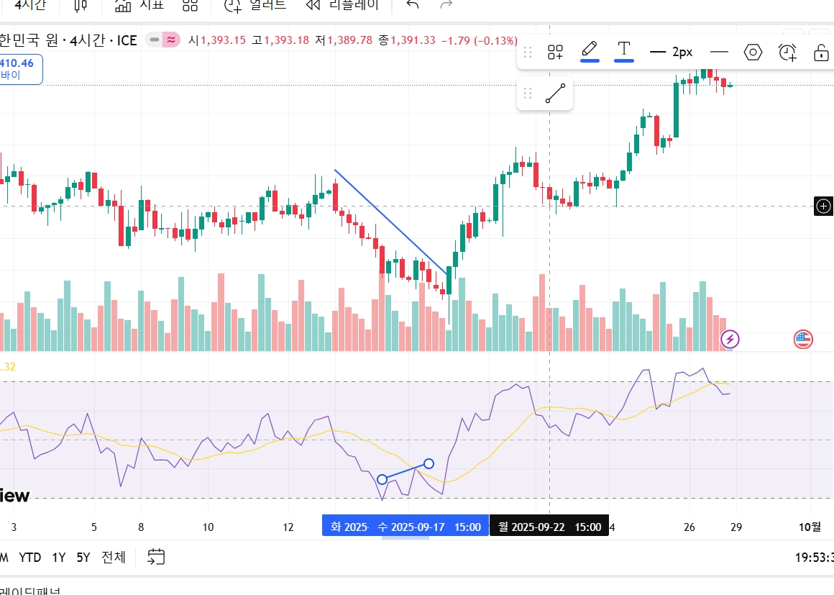Open the candlestick chart type selector

81,5
